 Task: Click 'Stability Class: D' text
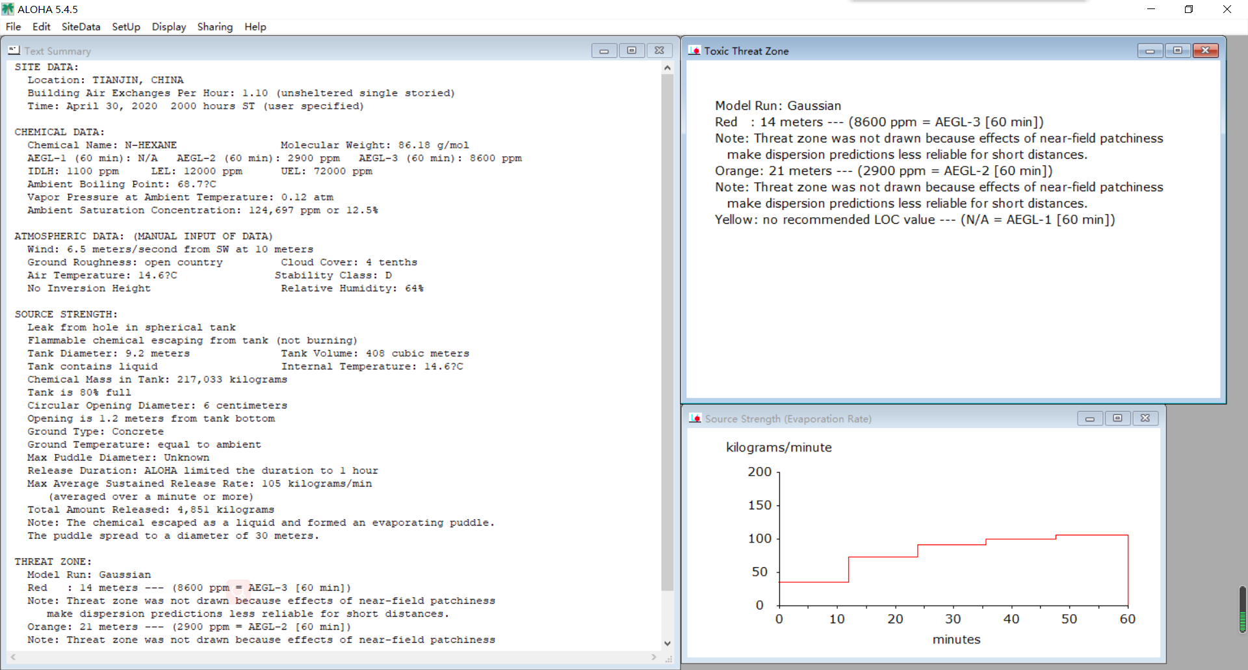point(333,275)
